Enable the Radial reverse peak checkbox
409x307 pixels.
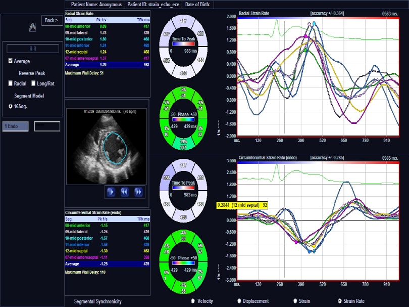11,83
